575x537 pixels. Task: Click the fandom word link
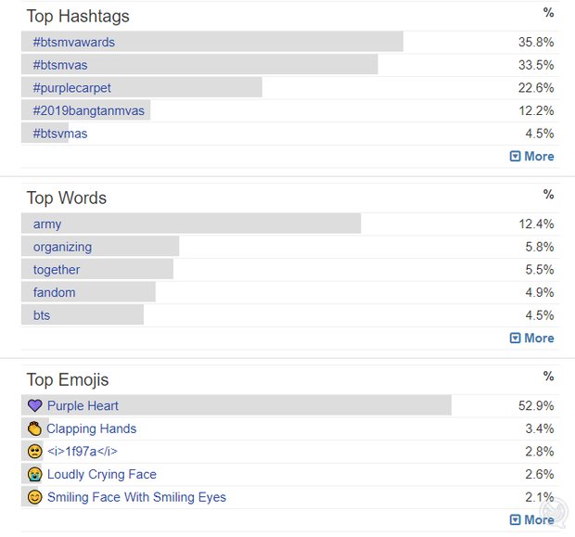coord(55,292)
